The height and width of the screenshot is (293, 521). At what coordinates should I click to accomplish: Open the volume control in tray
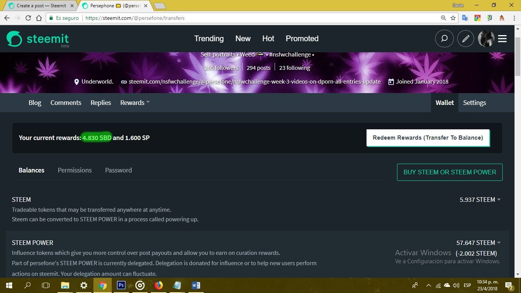[x=456, y=285]
